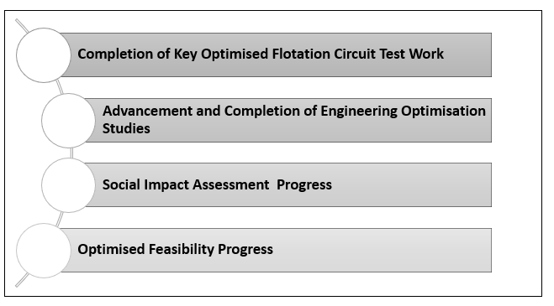Click the text 'Engineering Optimisation'
Image resolution: width=554 pixels, height=306 pixels.
tap(404, 111)
